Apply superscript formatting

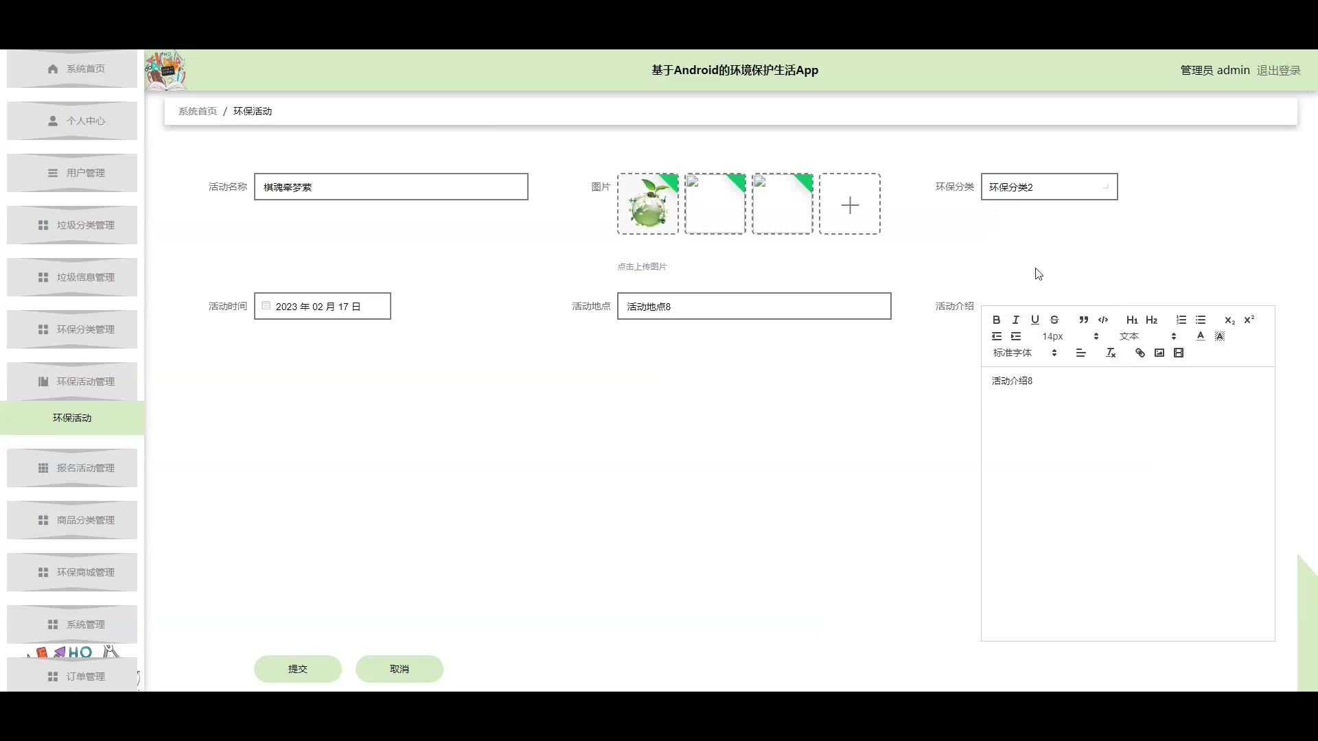pos(1249,320)
